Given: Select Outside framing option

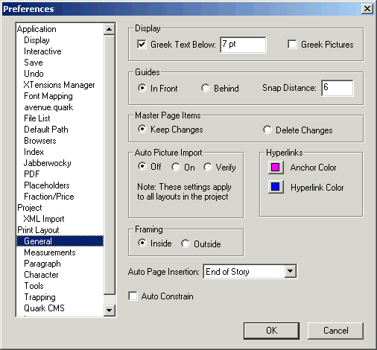Looking at the screenshot, I should 186,244.
